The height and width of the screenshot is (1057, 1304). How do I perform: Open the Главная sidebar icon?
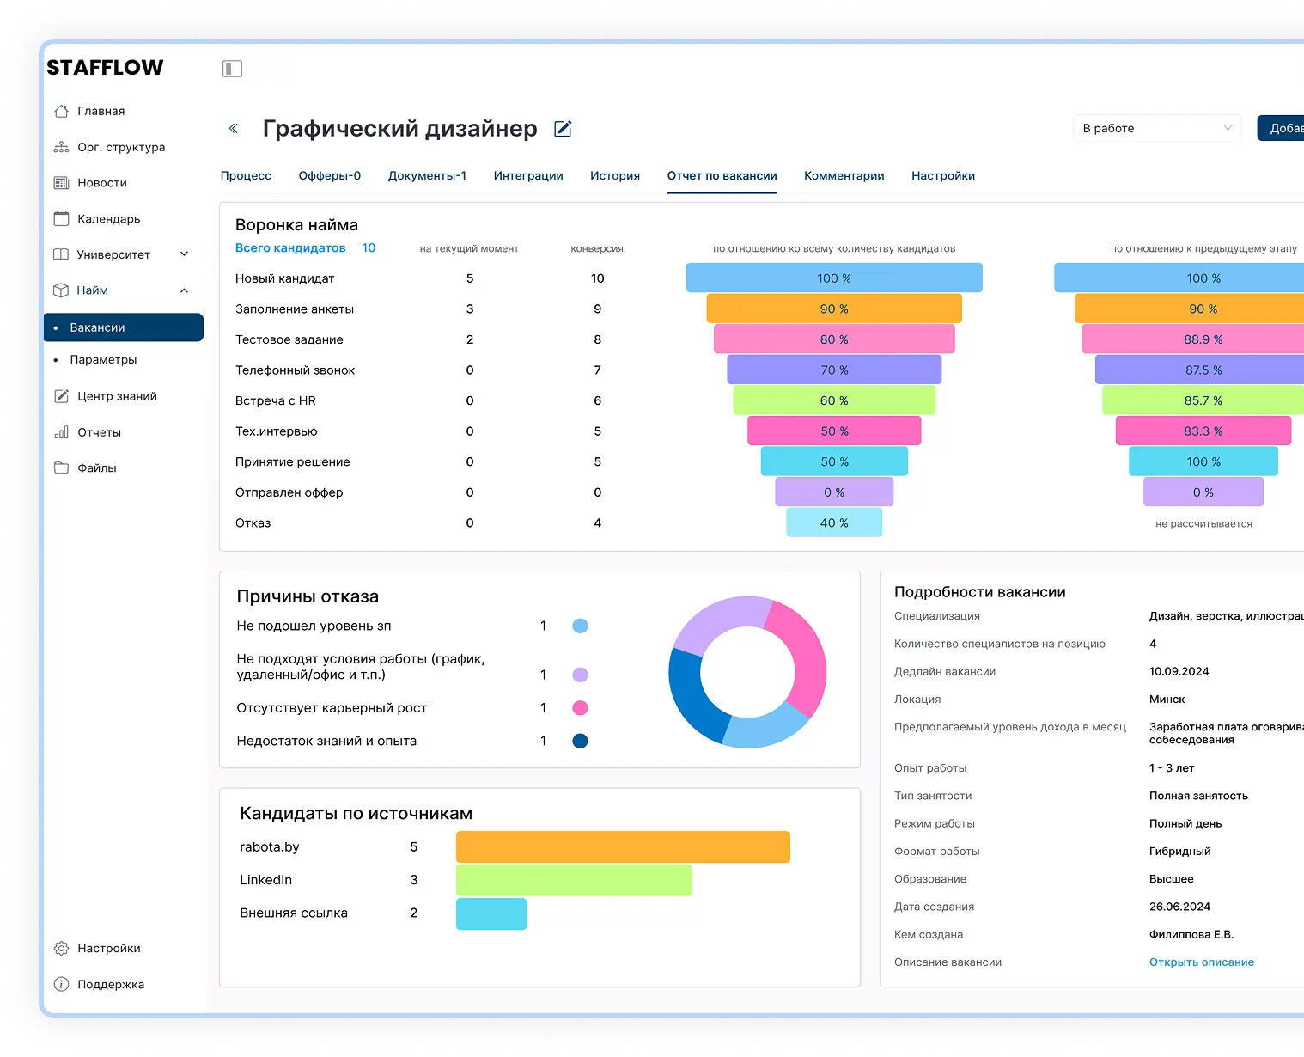[62, 111]
